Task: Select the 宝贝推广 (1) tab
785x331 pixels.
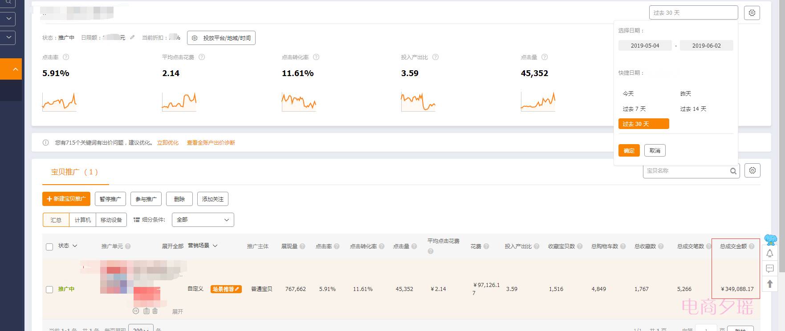Action: point(75,172)
